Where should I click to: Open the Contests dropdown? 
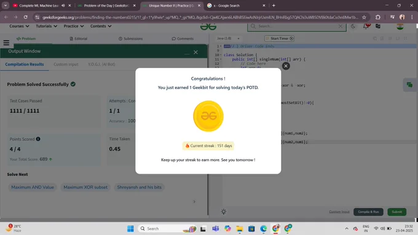coord(101,26)
